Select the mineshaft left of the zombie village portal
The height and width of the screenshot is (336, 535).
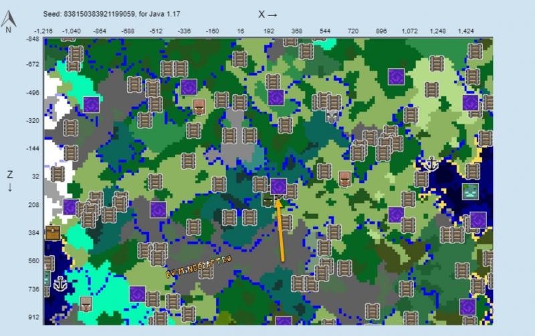coord(259,184)
